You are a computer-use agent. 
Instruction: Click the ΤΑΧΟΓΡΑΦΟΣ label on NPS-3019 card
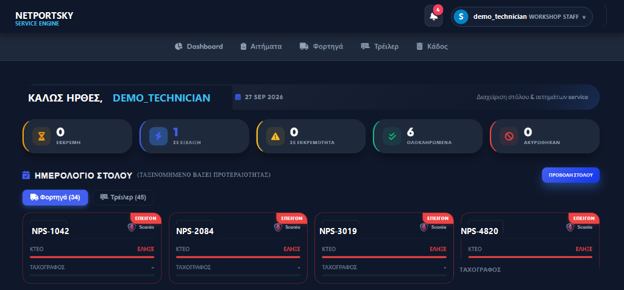click(x=339, y=268)
